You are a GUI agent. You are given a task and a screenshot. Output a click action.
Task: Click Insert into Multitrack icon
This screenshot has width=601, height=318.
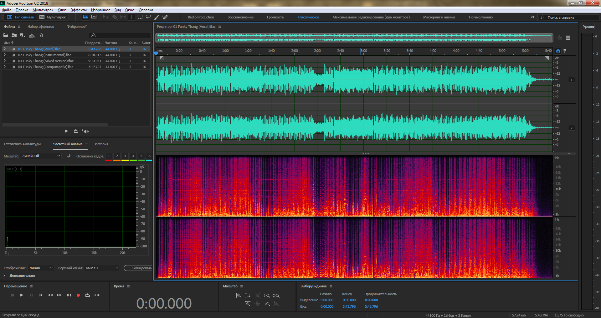[x=32, y=35]
